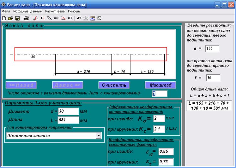The width and height of the screenshot is (236, 168).
Task: Click the Масштаб button
Action: click(160, 85)
